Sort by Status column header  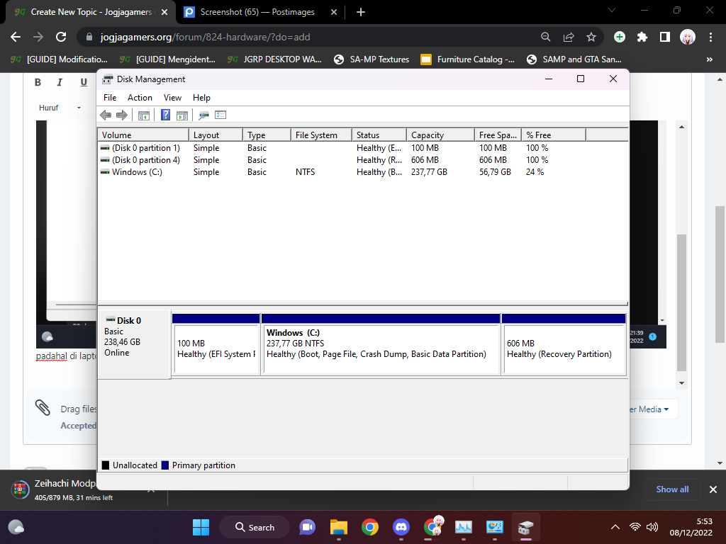click(379, 135)
